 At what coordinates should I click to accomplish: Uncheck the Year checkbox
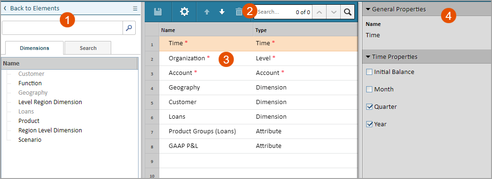369,124
